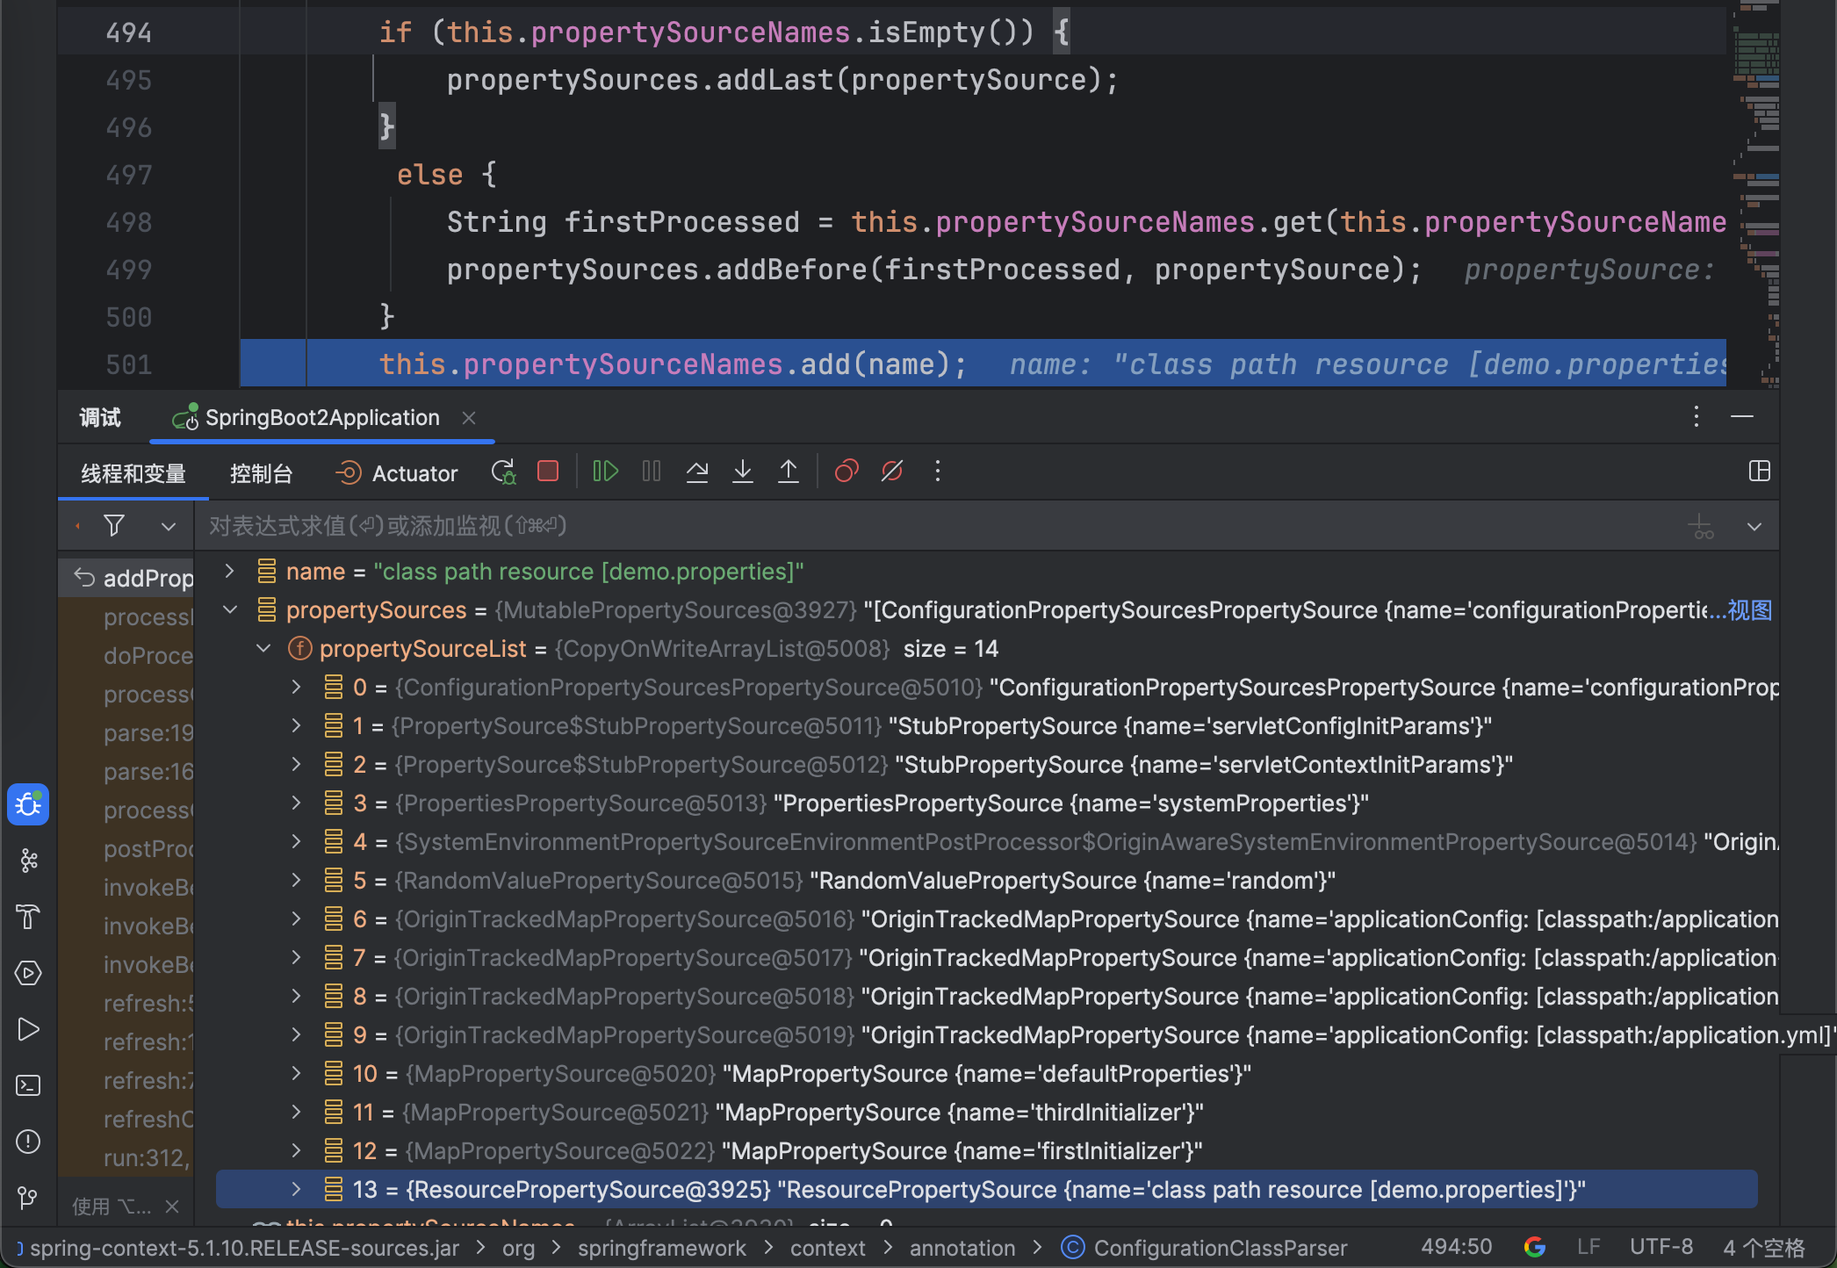Close the 使用 hint notification
This screenshot has width=1837, height=1268.
(172, 1207)
